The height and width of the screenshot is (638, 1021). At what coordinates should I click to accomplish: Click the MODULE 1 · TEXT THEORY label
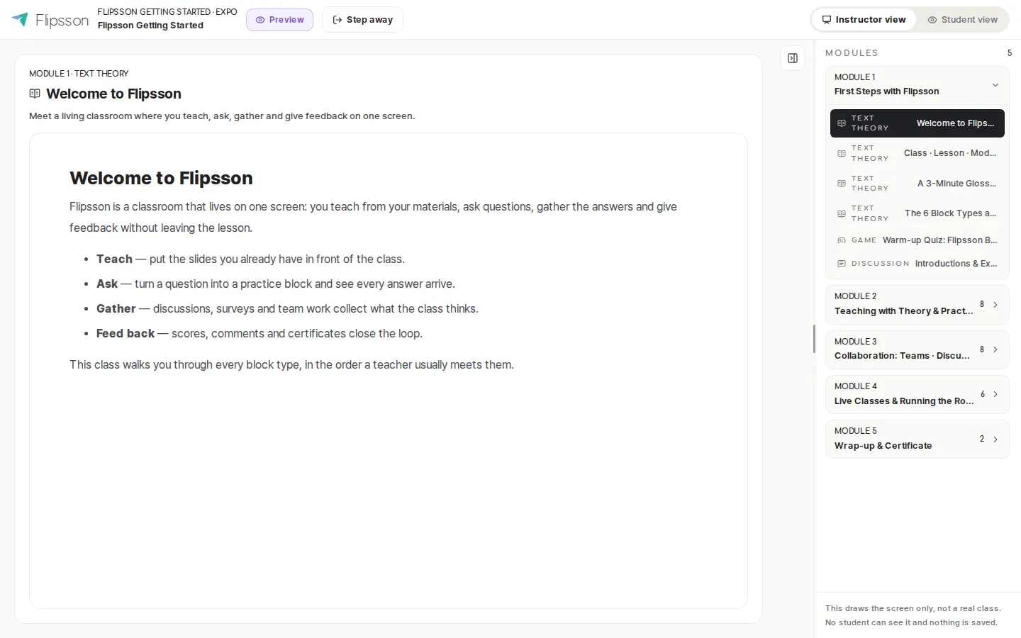click(x=79, y=74)
